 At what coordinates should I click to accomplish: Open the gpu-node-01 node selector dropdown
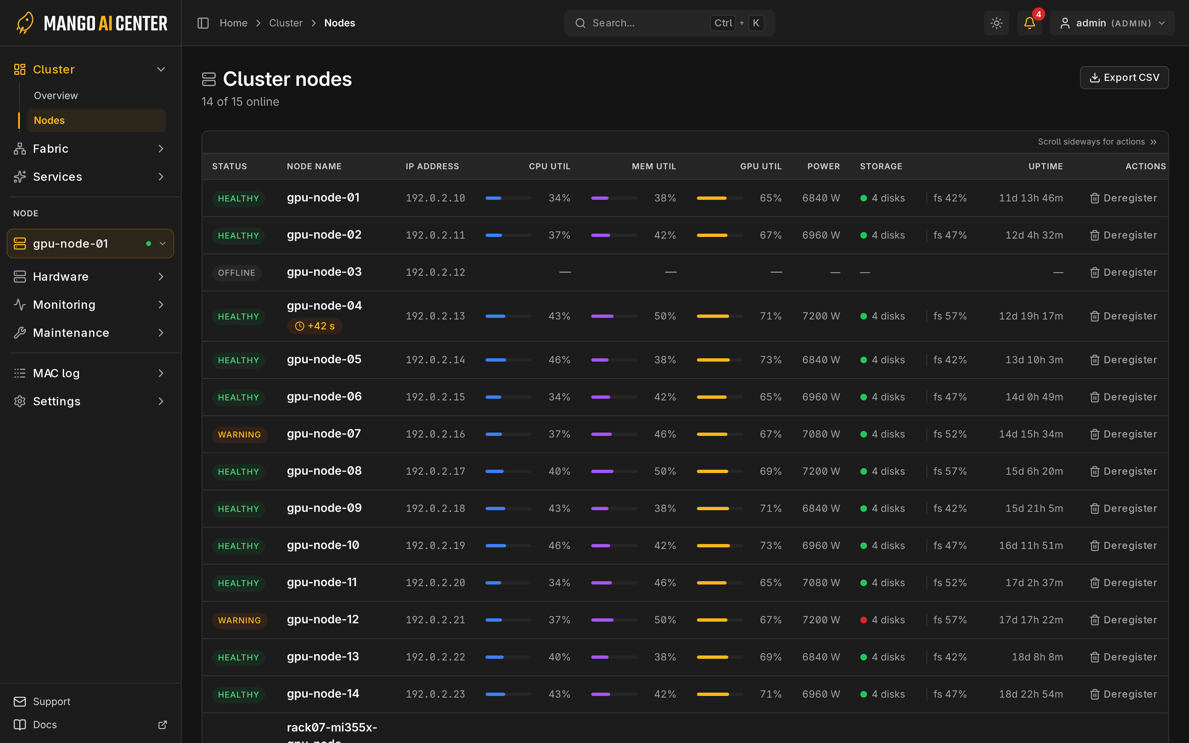90,243
